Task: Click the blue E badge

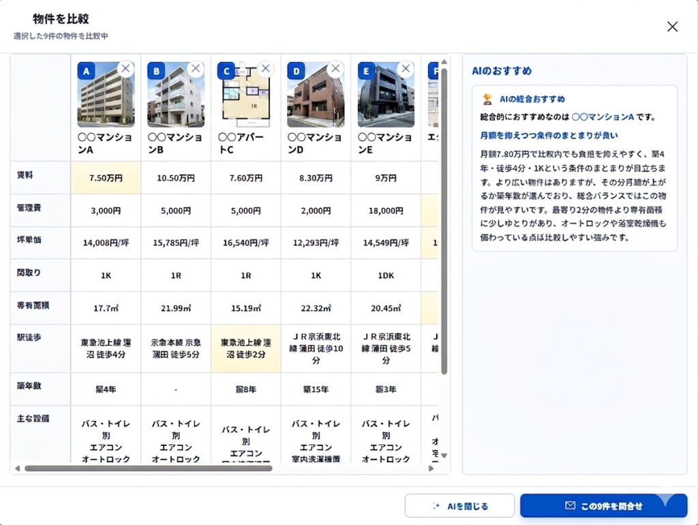Action: tap(366, 71)
